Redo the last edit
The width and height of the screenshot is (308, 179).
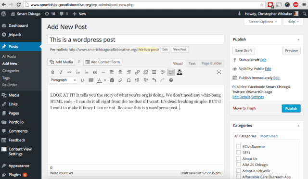[163, 80]
